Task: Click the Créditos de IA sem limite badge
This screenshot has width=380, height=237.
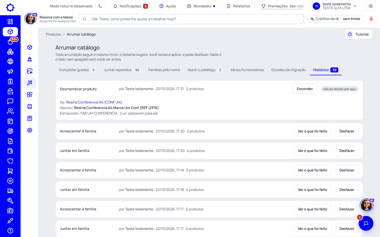Action: (335, 19)
